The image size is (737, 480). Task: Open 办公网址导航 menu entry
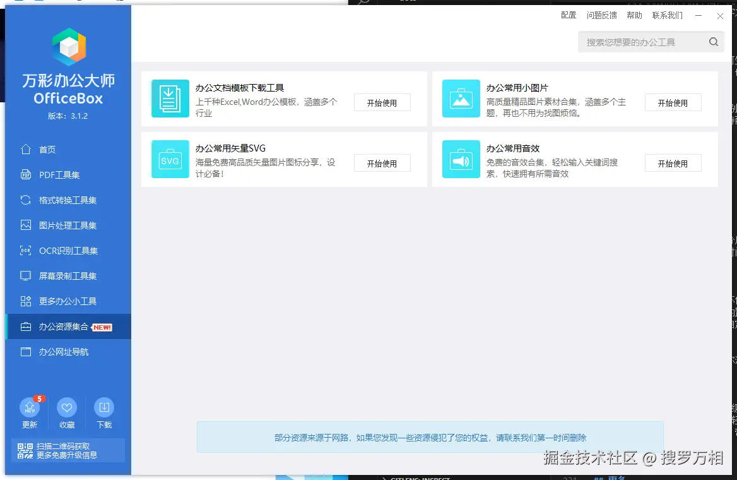click(68, 352)
